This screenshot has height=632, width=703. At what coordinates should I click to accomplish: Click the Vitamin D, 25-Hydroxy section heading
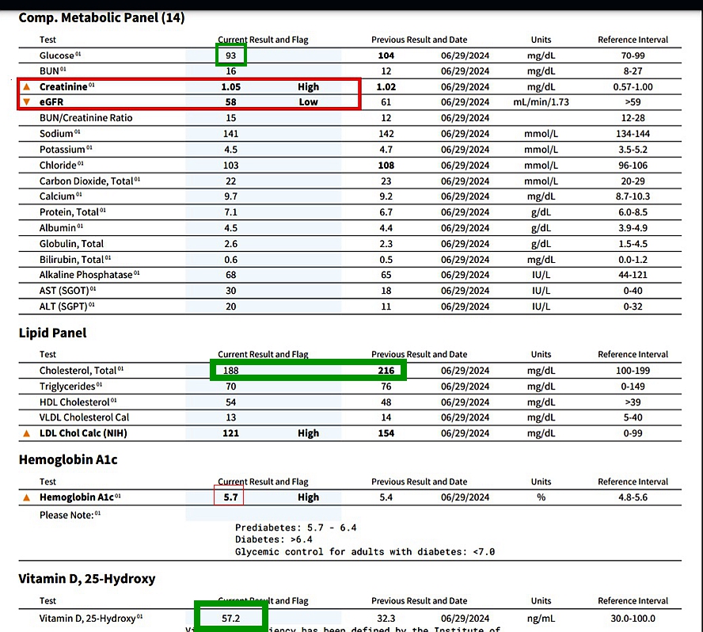coord(86,579)
